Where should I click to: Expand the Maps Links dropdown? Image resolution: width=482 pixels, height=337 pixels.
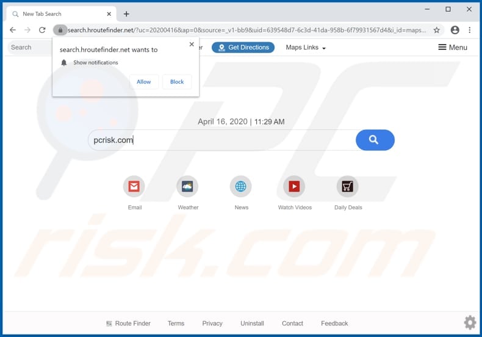[x=306, y=48]
